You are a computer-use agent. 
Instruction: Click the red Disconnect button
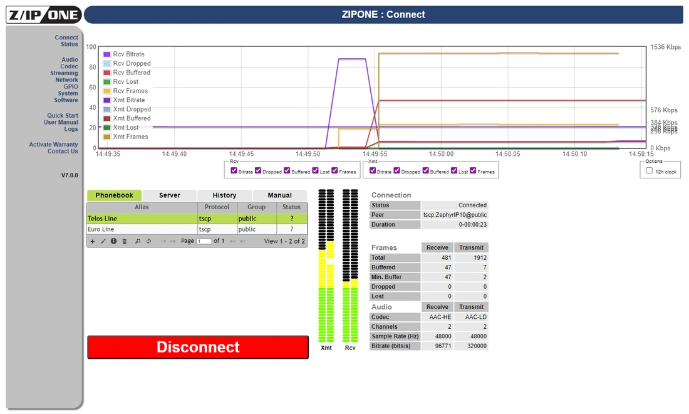[x=198, y=347]
